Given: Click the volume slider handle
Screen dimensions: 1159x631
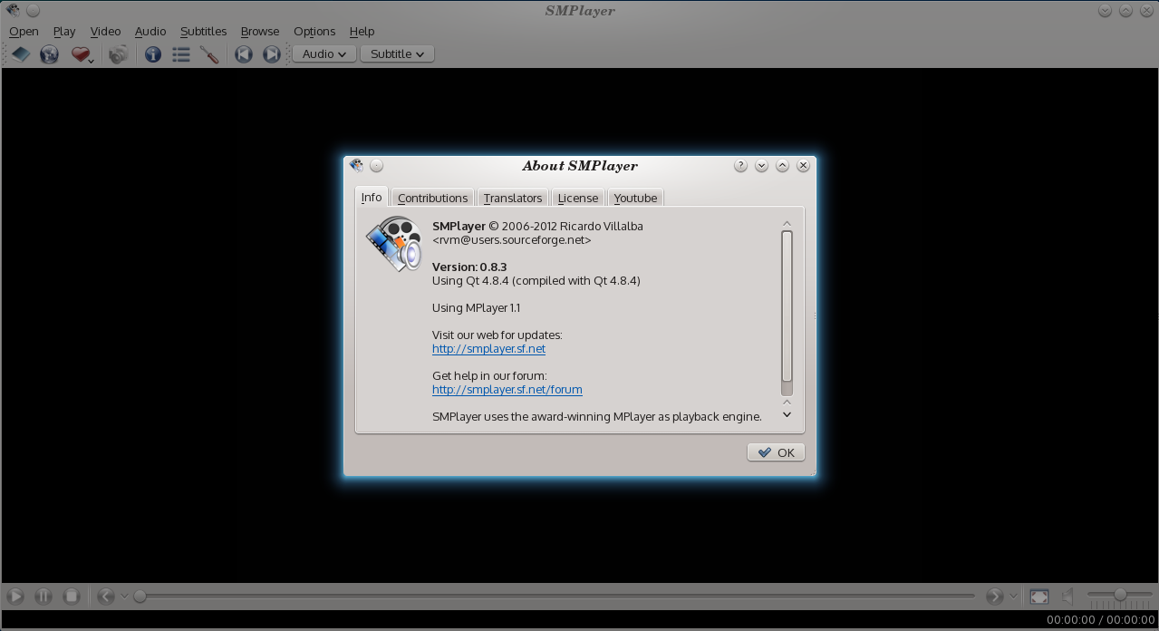Looking at the screenshot, I should pos(1120,595).
